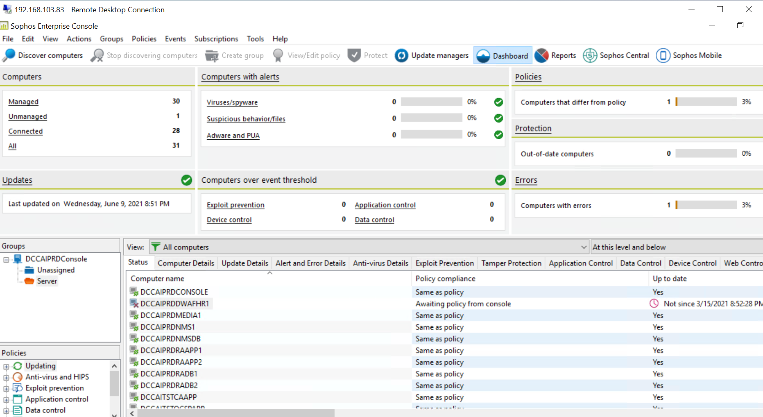Image resolution: width=763 pixels, height=417 pixels.
Task: Click the Errors section heading link
Action: (526, 180)
